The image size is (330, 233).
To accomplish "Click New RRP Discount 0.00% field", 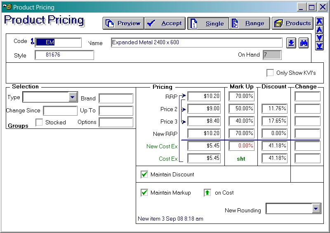I will click(274, 133).
